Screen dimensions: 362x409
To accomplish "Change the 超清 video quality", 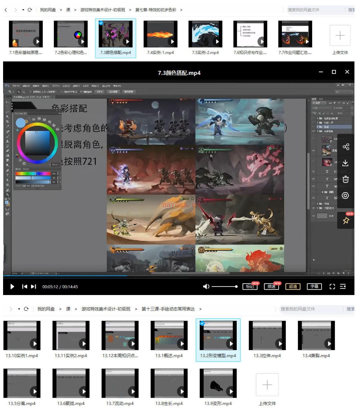I will (293, 287).
